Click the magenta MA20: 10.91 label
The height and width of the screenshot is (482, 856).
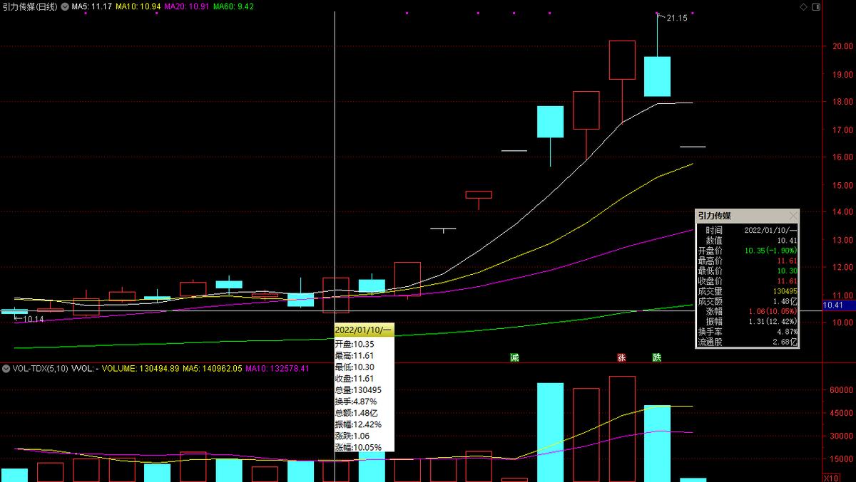(186, 6)
